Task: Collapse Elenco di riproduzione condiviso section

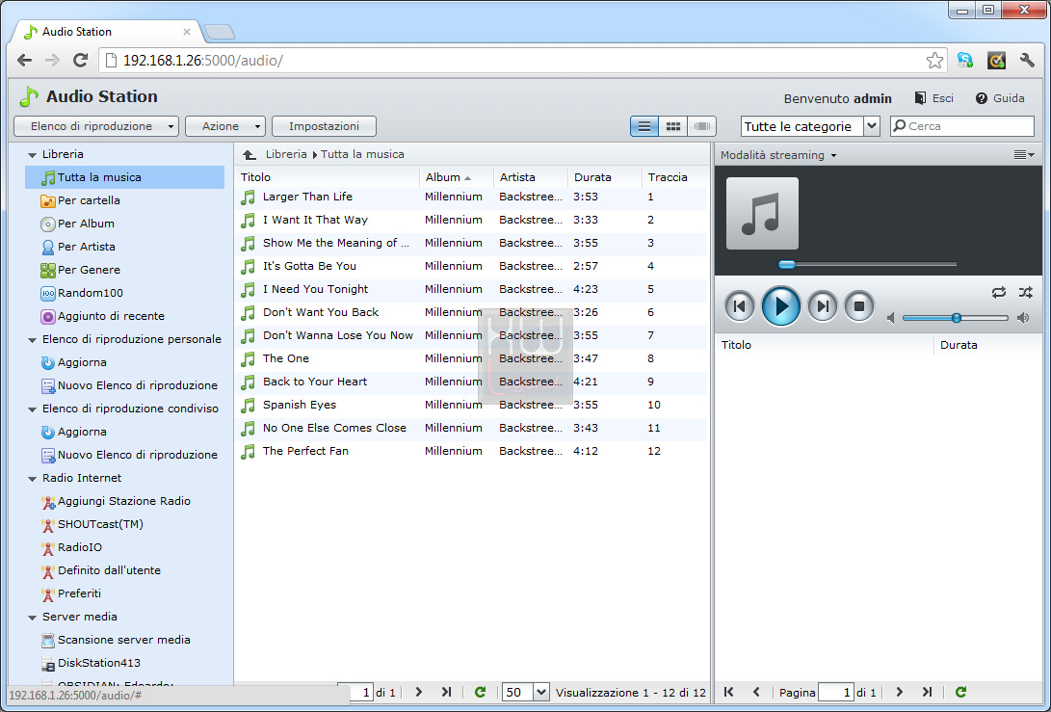Action: [32, 409]
